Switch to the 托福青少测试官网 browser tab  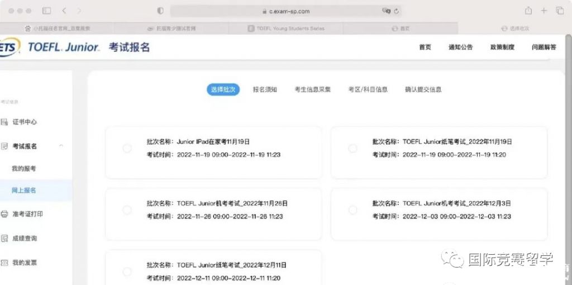(171, 28)
